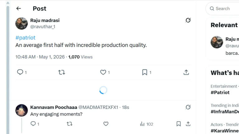Like the 'Any engaging moments?' reply

pyautogui.click(x=106, y=124)
